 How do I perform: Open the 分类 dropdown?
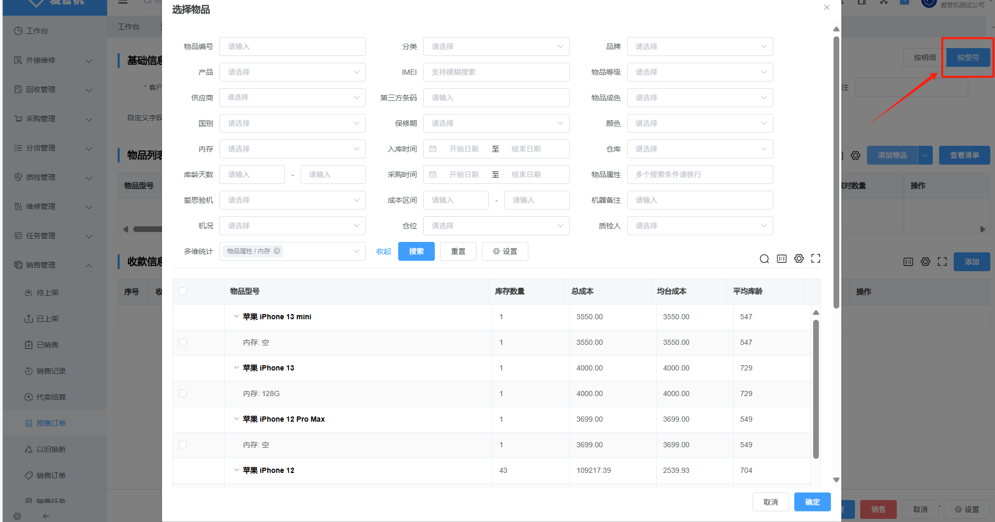(495, 47)
